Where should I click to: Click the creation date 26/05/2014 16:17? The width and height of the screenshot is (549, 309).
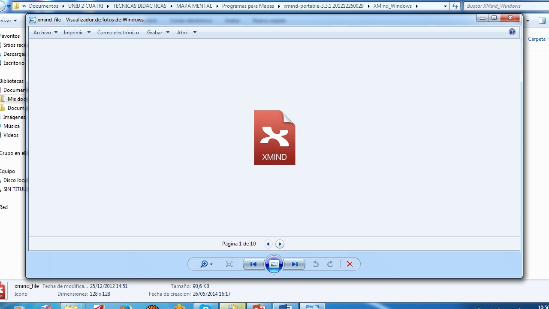click(212, 294)
